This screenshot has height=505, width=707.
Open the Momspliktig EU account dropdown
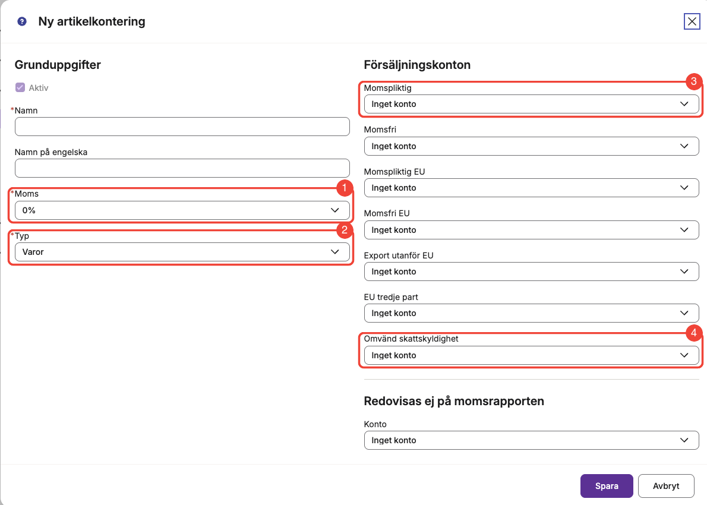tap(531, 188)
